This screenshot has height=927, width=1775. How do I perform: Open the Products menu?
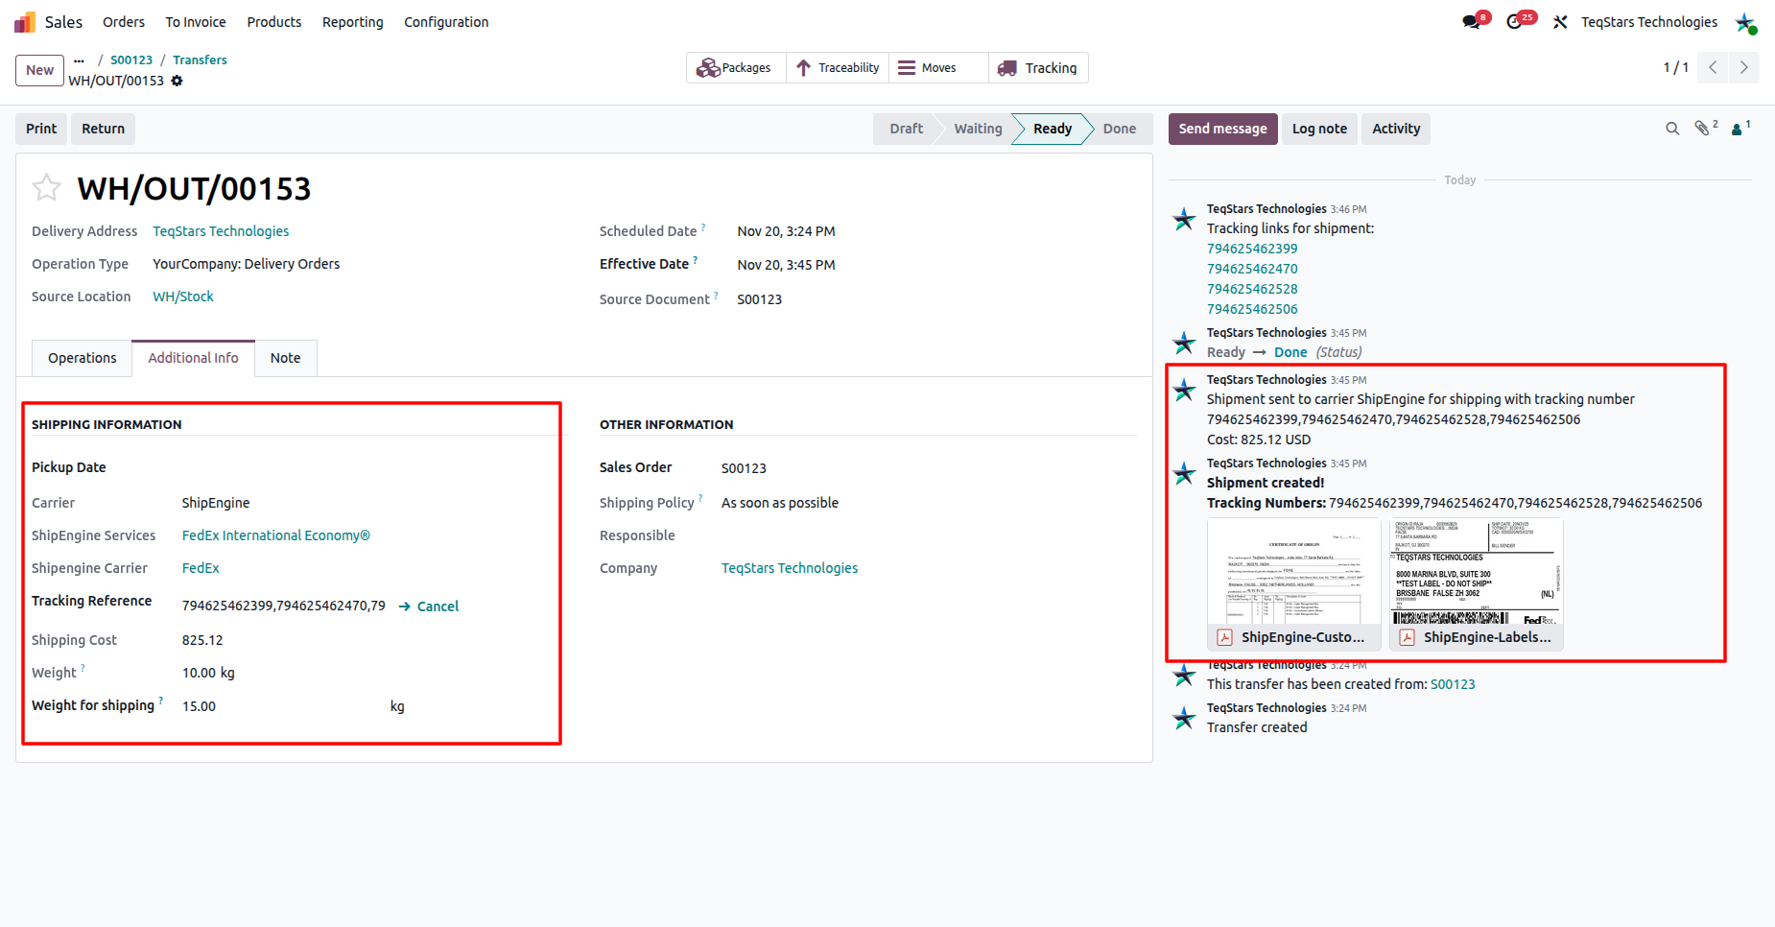(274, 22)
